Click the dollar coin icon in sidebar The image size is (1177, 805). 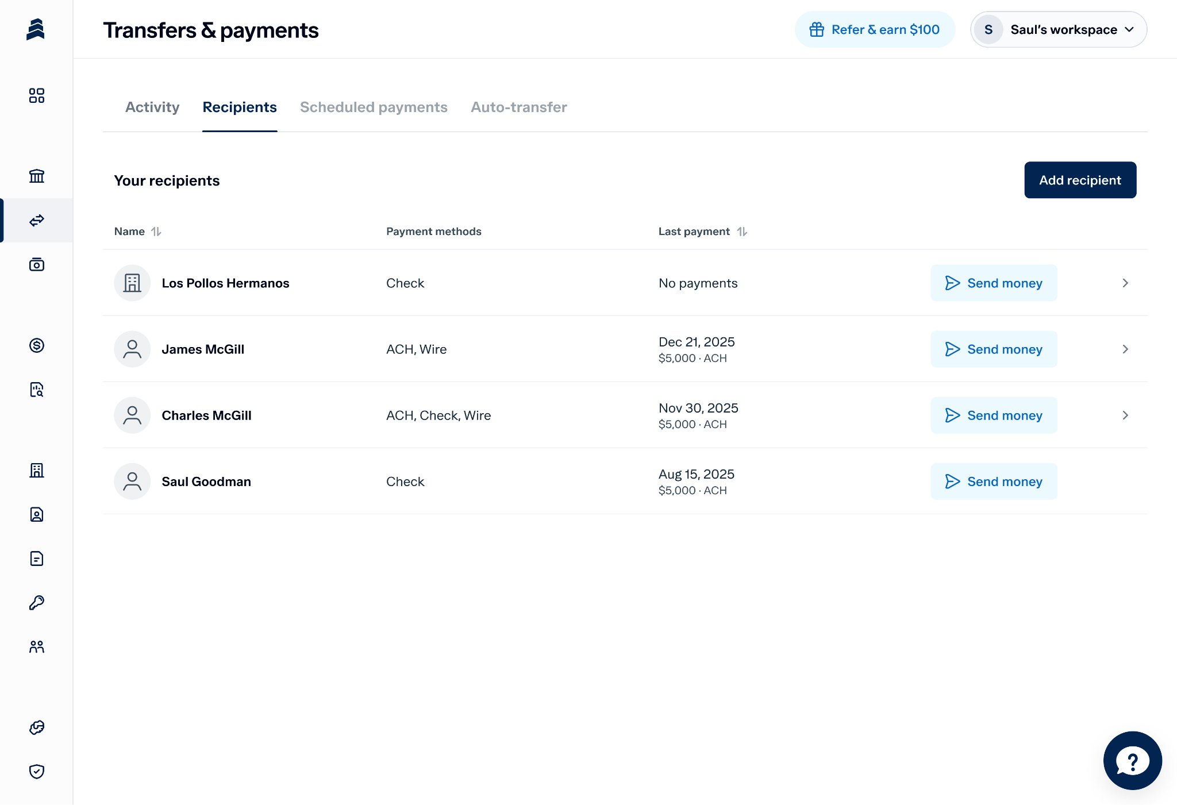point(37,345)
